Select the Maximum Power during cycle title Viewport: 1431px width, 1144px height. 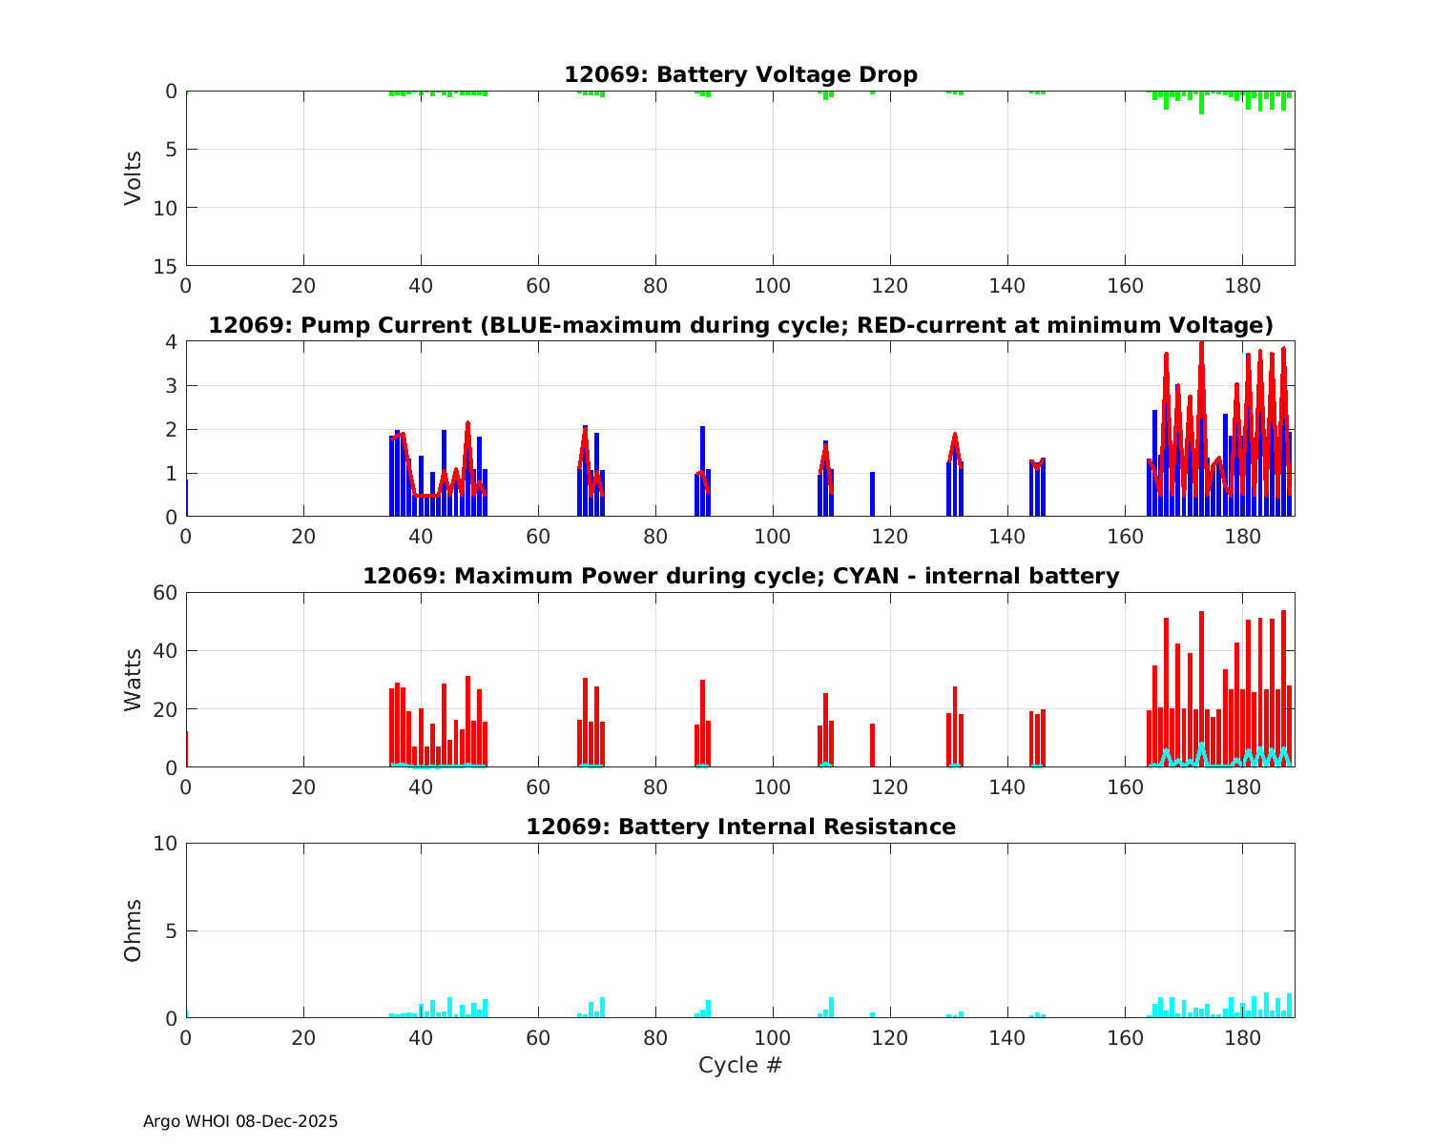point(740,576)
